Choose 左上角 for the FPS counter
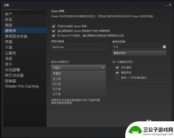174x138 pixels. tap(78, 79)
